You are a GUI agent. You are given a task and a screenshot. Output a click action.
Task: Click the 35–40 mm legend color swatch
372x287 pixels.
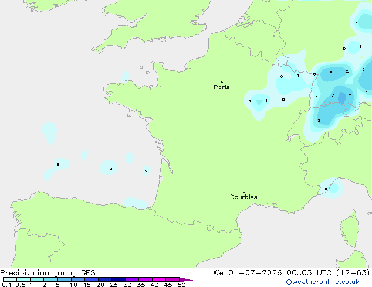pos(145,279)
